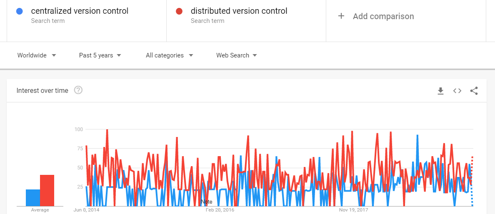The width and height of the screenshot is (495, 214).
Task: Click the plus icon for Add comparison
Action: tap(341, 16)
